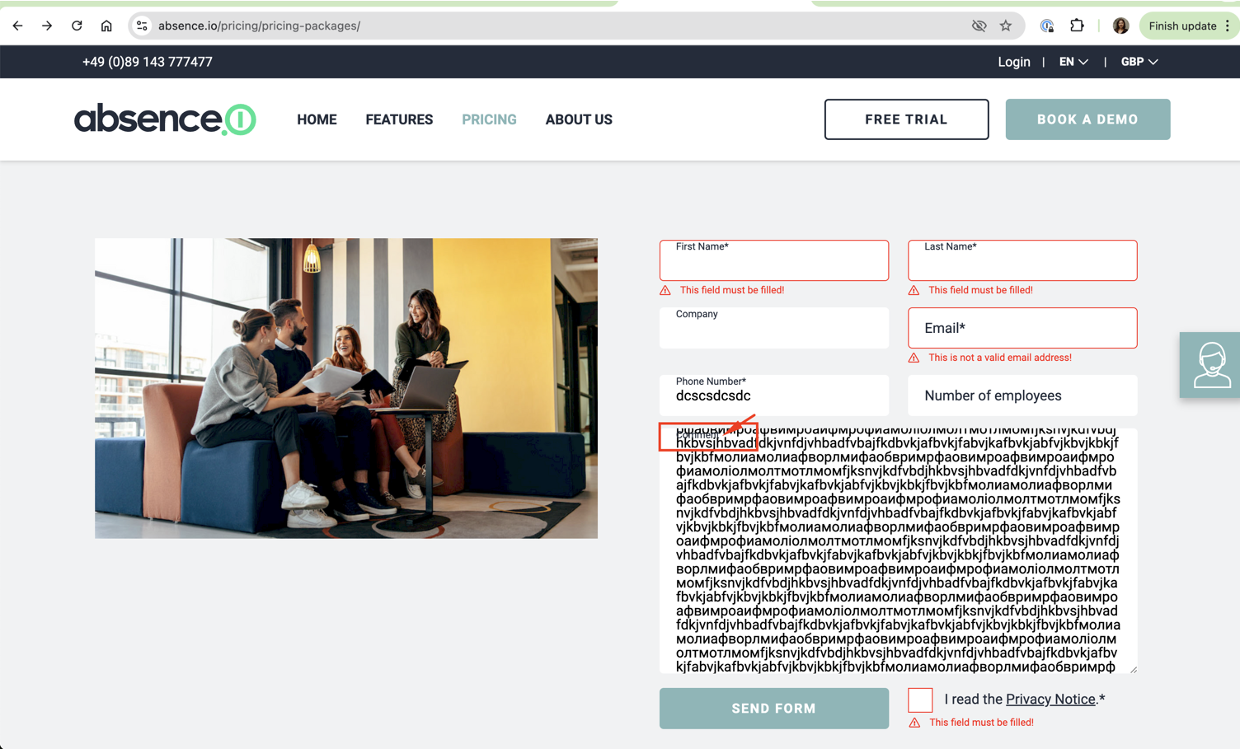
Task: Expand the EN language dropdown
Action: [1073, 62]
